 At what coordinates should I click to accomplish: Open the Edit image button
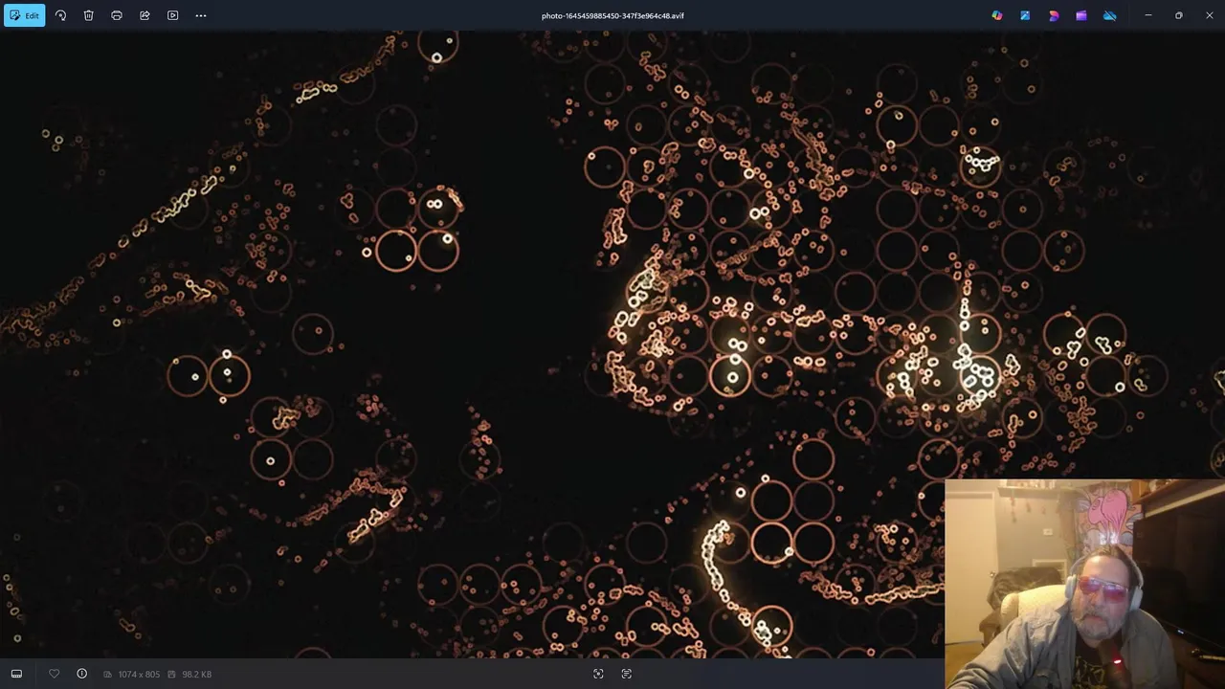[x=24, y=15]
